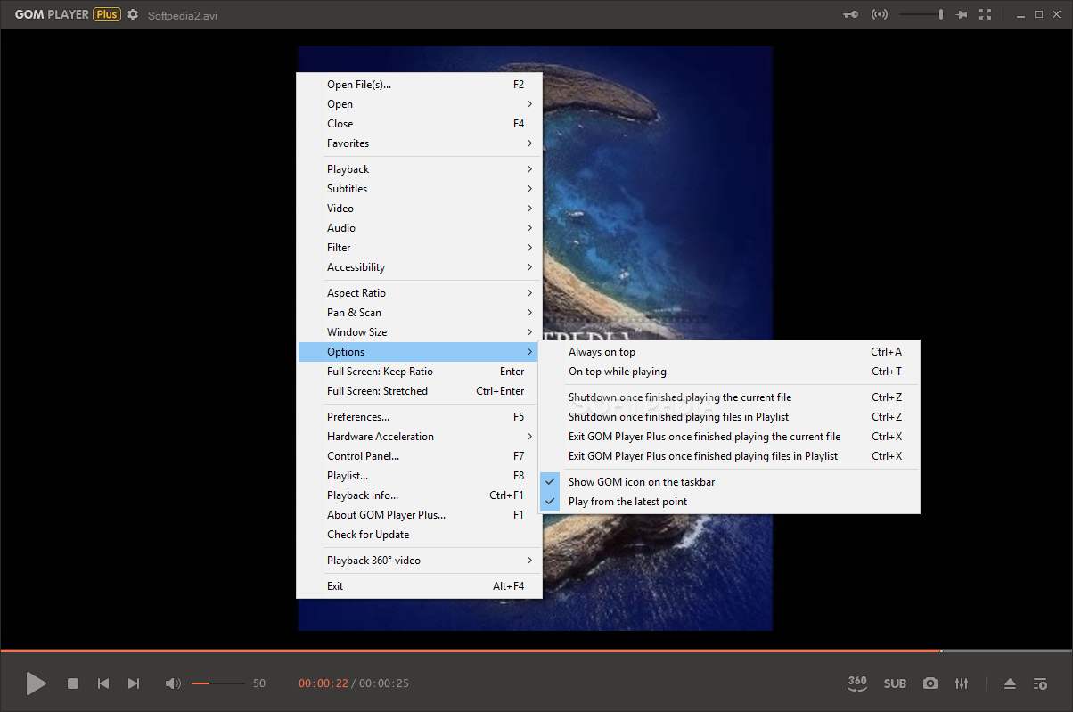
Task: Open Control Panel... menu entry
Action: point(419,456)
